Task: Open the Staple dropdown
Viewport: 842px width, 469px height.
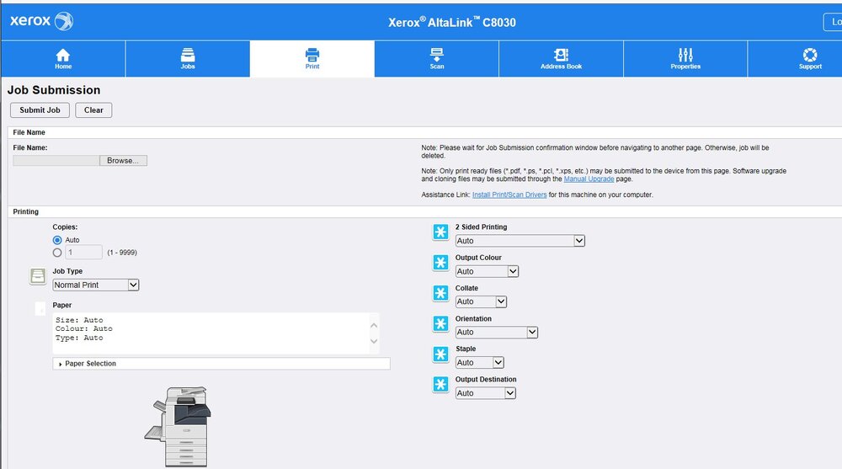Action: (x=480, y=363)
